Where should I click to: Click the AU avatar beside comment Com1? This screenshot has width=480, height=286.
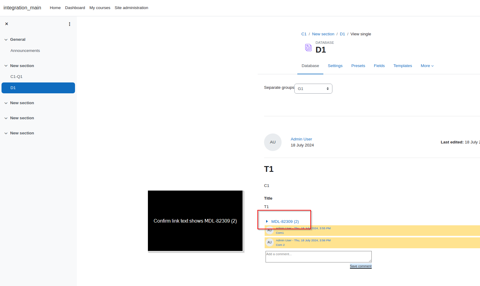click(269, 230)
